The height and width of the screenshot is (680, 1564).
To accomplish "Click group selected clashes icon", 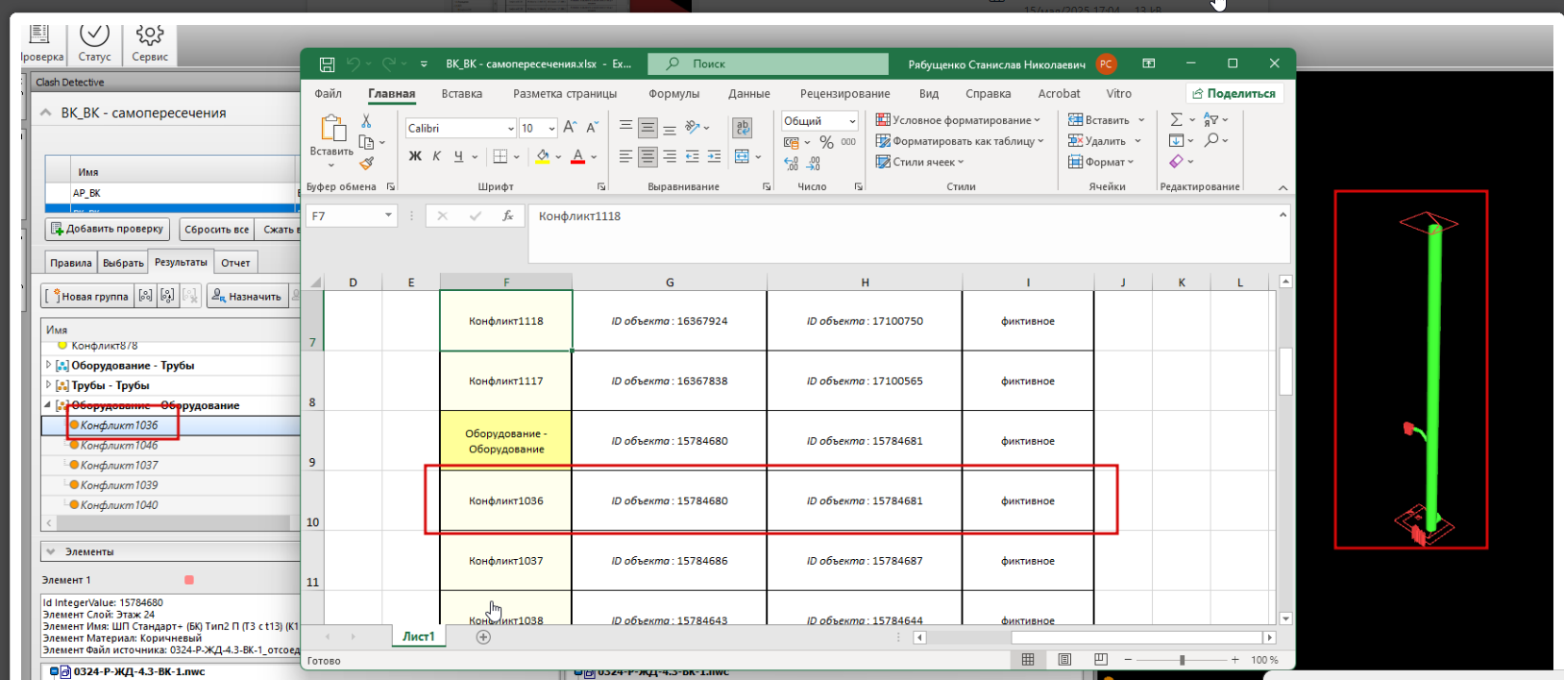I will point(145,296).
